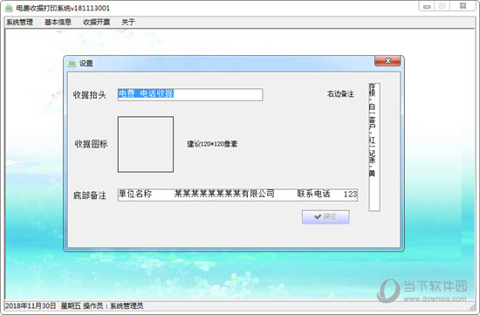The height and width of the screenshot is (315, 480).
Task: Click the main window app icon
Action: [x=9, y=8]
